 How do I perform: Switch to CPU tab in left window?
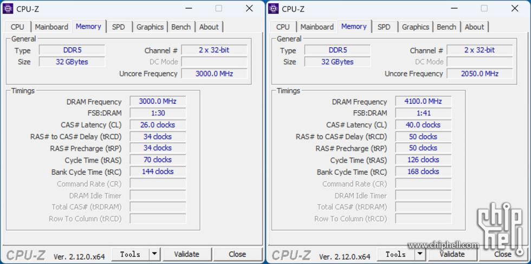point(17,27)
